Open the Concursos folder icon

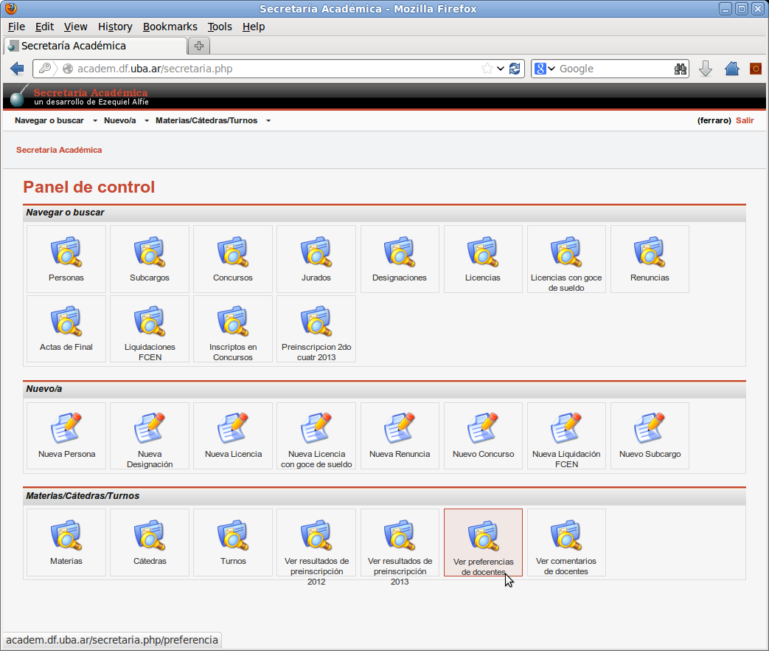(233, 252)
